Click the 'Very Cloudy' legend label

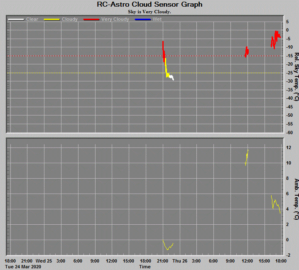click(115, 19)
